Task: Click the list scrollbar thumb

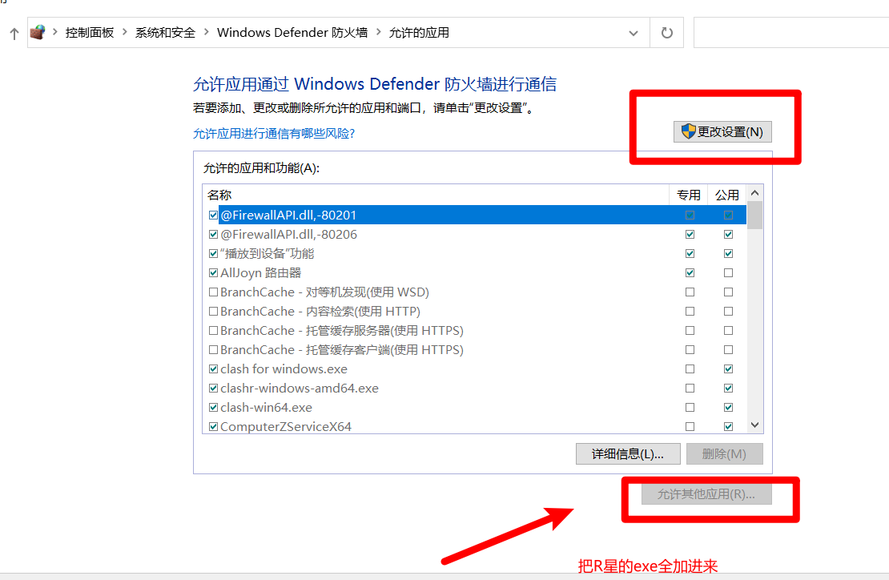Action: click(x=754, y=216)
